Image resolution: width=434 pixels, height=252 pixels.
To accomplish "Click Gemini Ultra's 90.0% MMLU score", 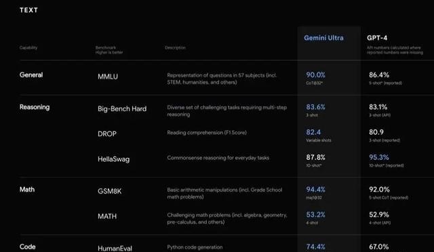I will pyautogui.click(x=315, y=75).
